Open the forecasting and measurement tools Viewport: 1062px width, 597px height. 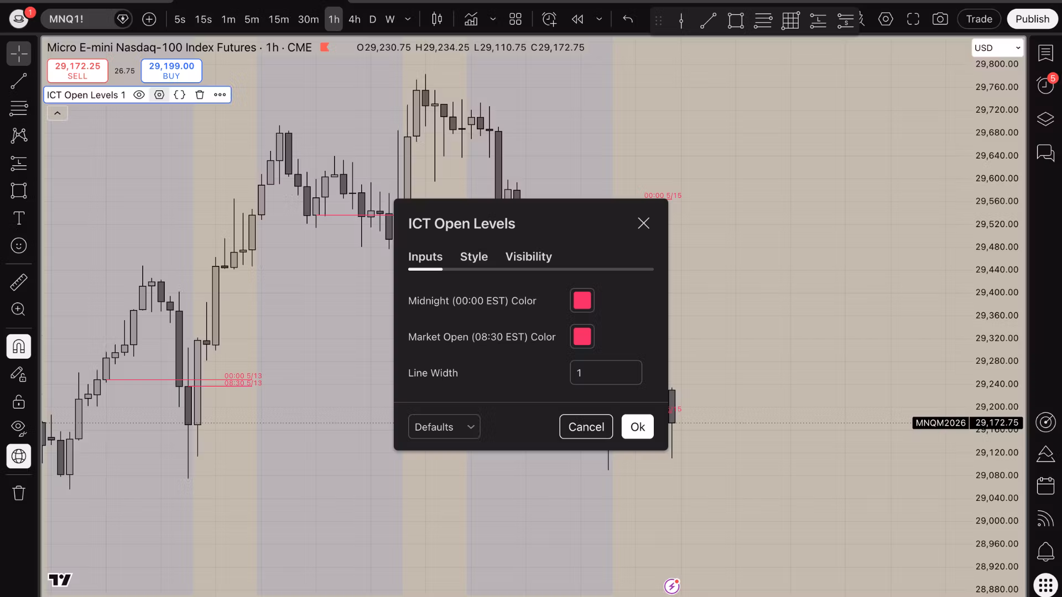point(19,163)
